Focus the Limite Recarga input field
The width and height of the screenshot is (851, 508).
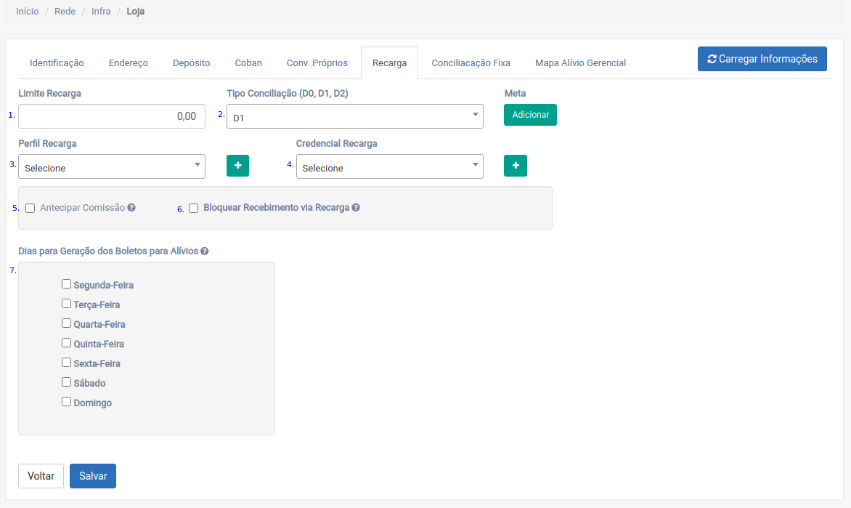tap(112, 116)
